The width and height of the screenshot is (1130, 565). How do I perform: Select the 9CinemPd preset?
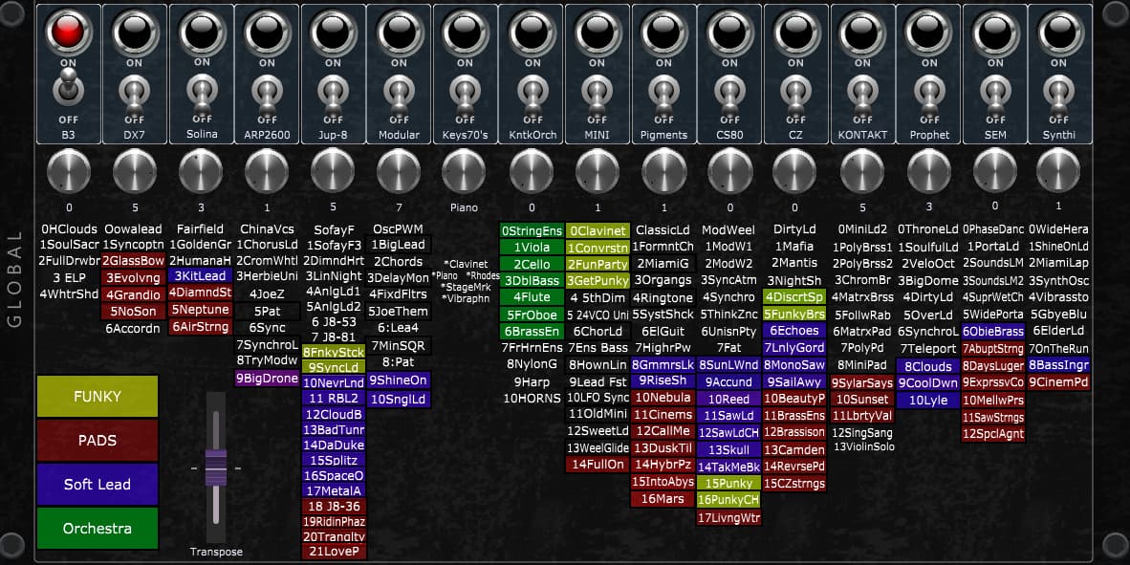click(1058, 382)
